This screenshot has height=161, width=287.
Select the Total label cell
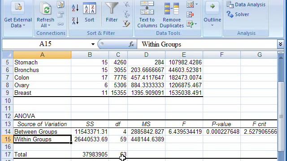tap(42, 154)
